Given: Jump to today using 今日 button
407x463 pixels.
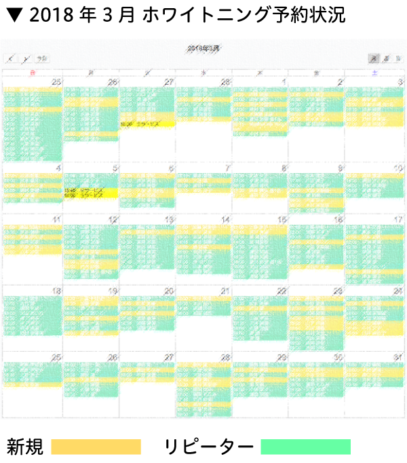Looking at the screenshot, I should point(43,59).
